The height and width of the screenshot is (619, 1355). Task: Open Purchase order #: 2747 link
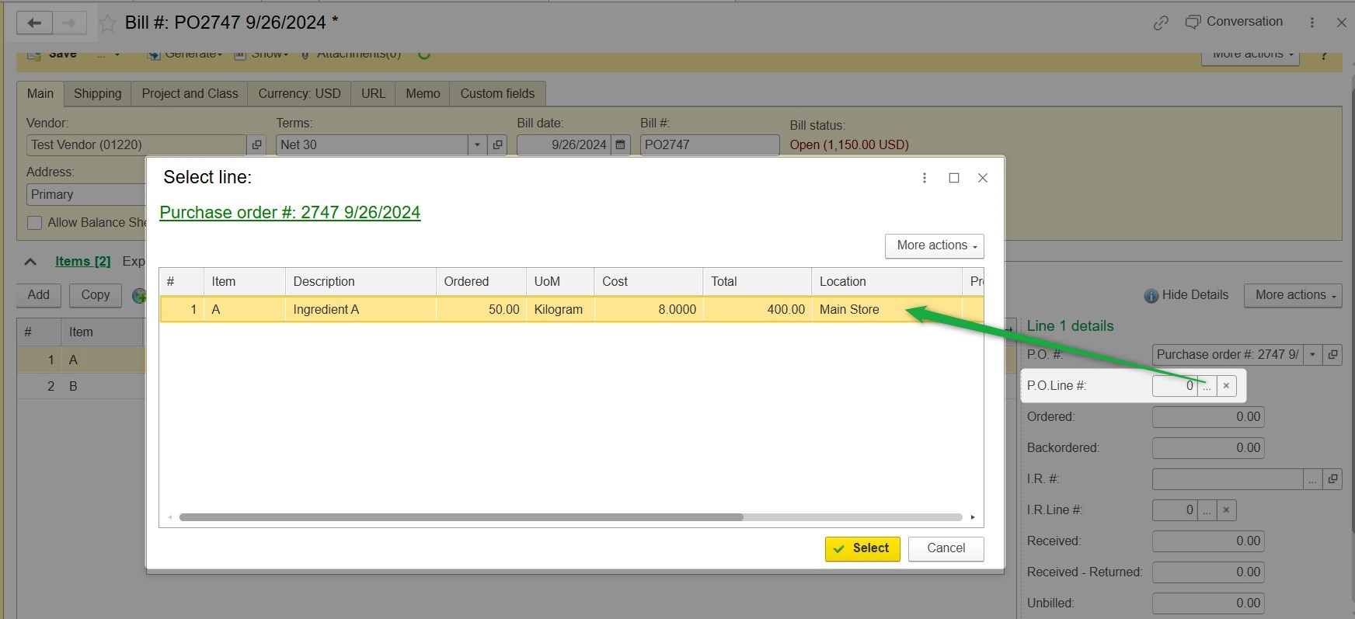click(290, 213)
